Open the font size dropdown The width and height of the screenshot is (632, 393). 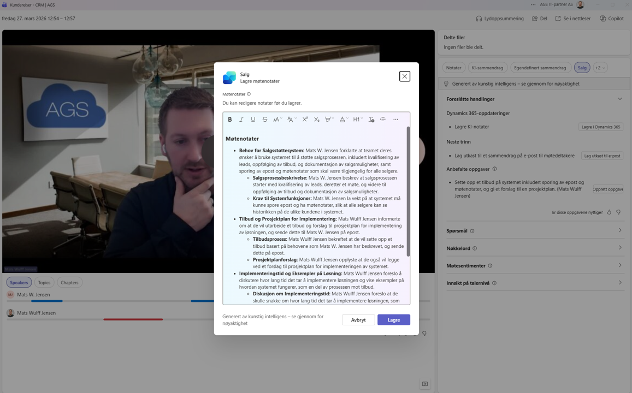[277, 120]
